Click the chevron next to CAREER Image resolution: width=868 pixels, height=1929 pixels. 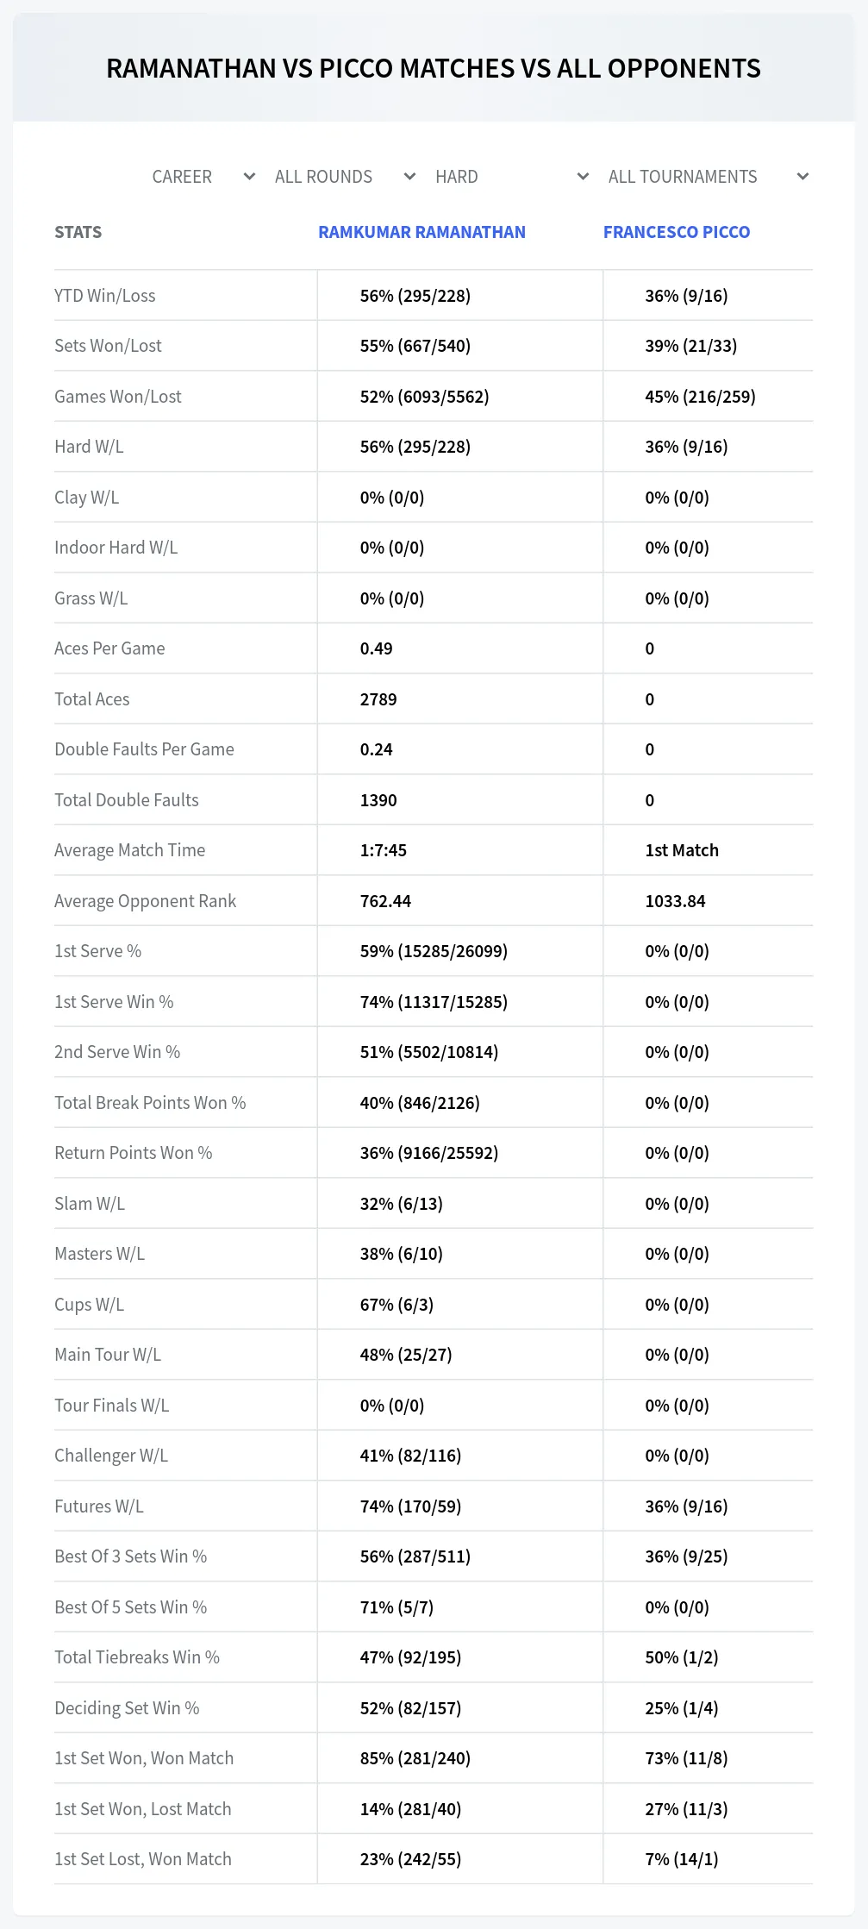pos(249,177)
